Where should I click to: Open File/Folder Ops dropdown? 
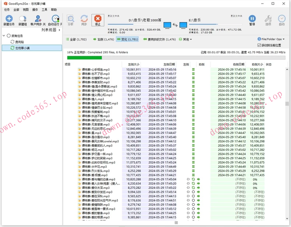(271, 39)
